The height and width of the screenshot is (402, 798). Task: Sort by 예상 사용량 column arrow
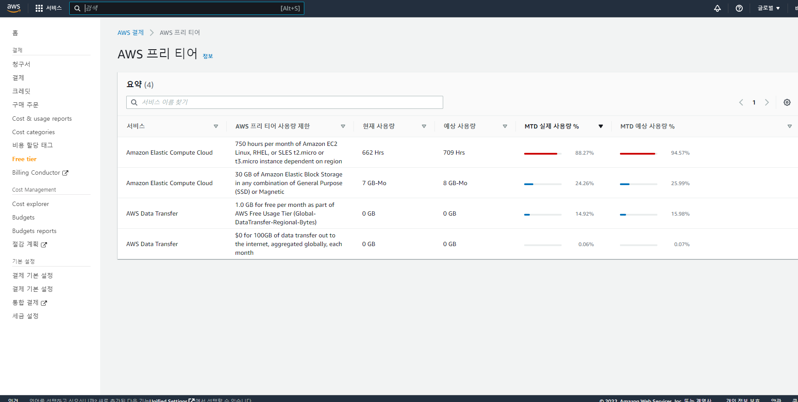[x=505, y=126]
